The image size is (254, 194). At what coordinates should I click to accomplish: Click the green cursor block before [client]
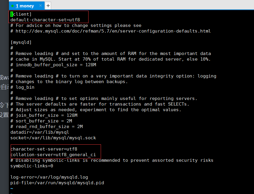point(12,14)
